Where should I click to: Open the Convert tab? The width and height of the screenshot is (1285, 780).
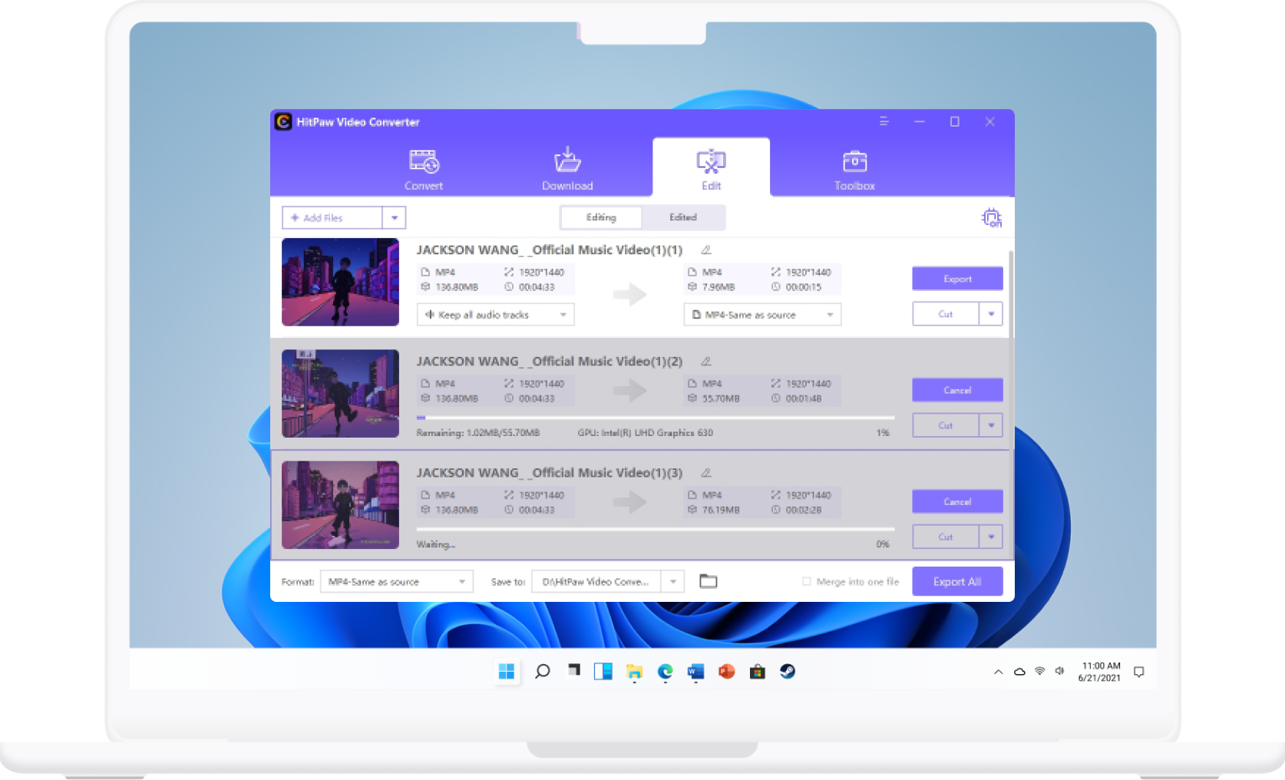coord(424,170)
